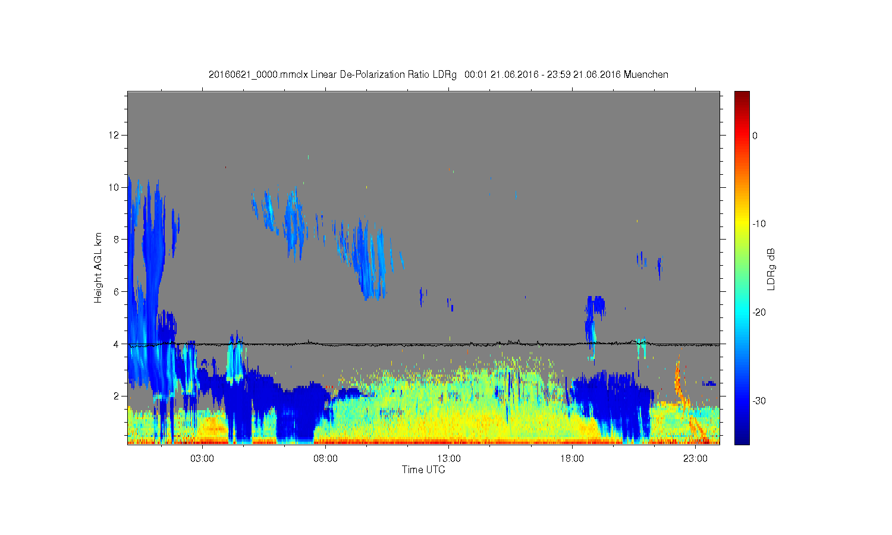Viewport: 892px width, 535px height.
Task: Click the yellow band of the colorbar
Action: tap(742, 224)
